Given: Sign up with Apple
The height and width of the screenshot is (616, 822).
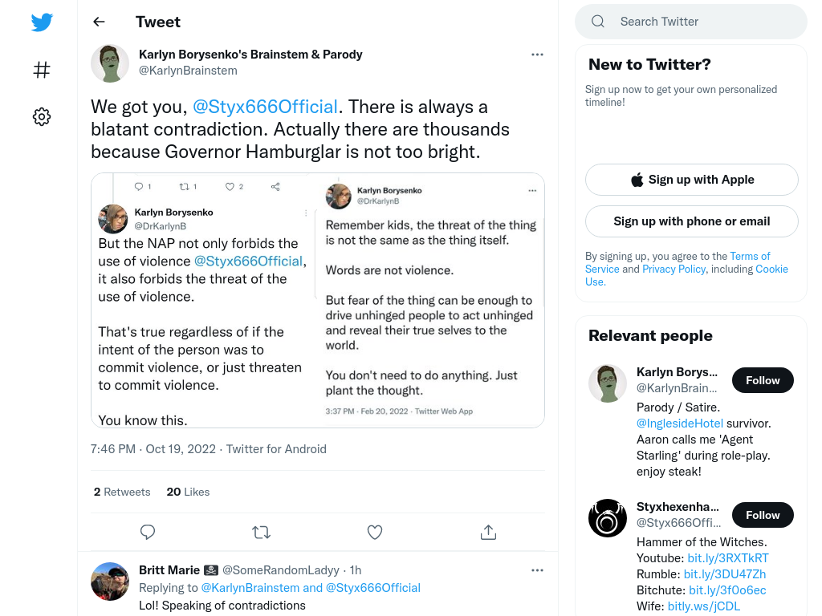Looking at the screenshot, I should pos(691,180).
